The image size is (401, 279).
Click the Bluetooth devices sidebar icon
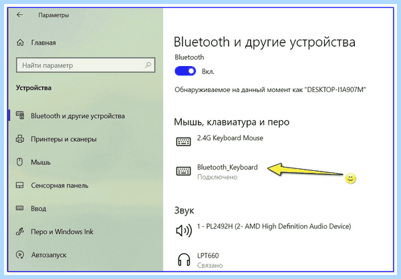coord(20,115)
